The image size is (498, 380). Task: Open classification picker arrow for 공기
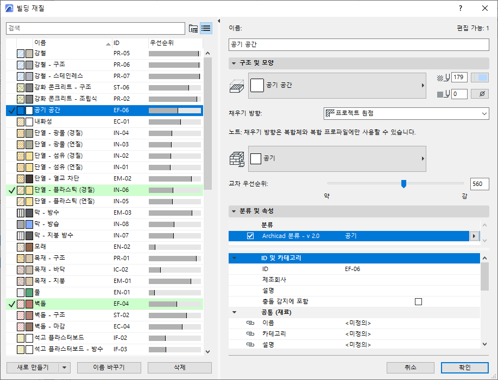tap(474, 236)
